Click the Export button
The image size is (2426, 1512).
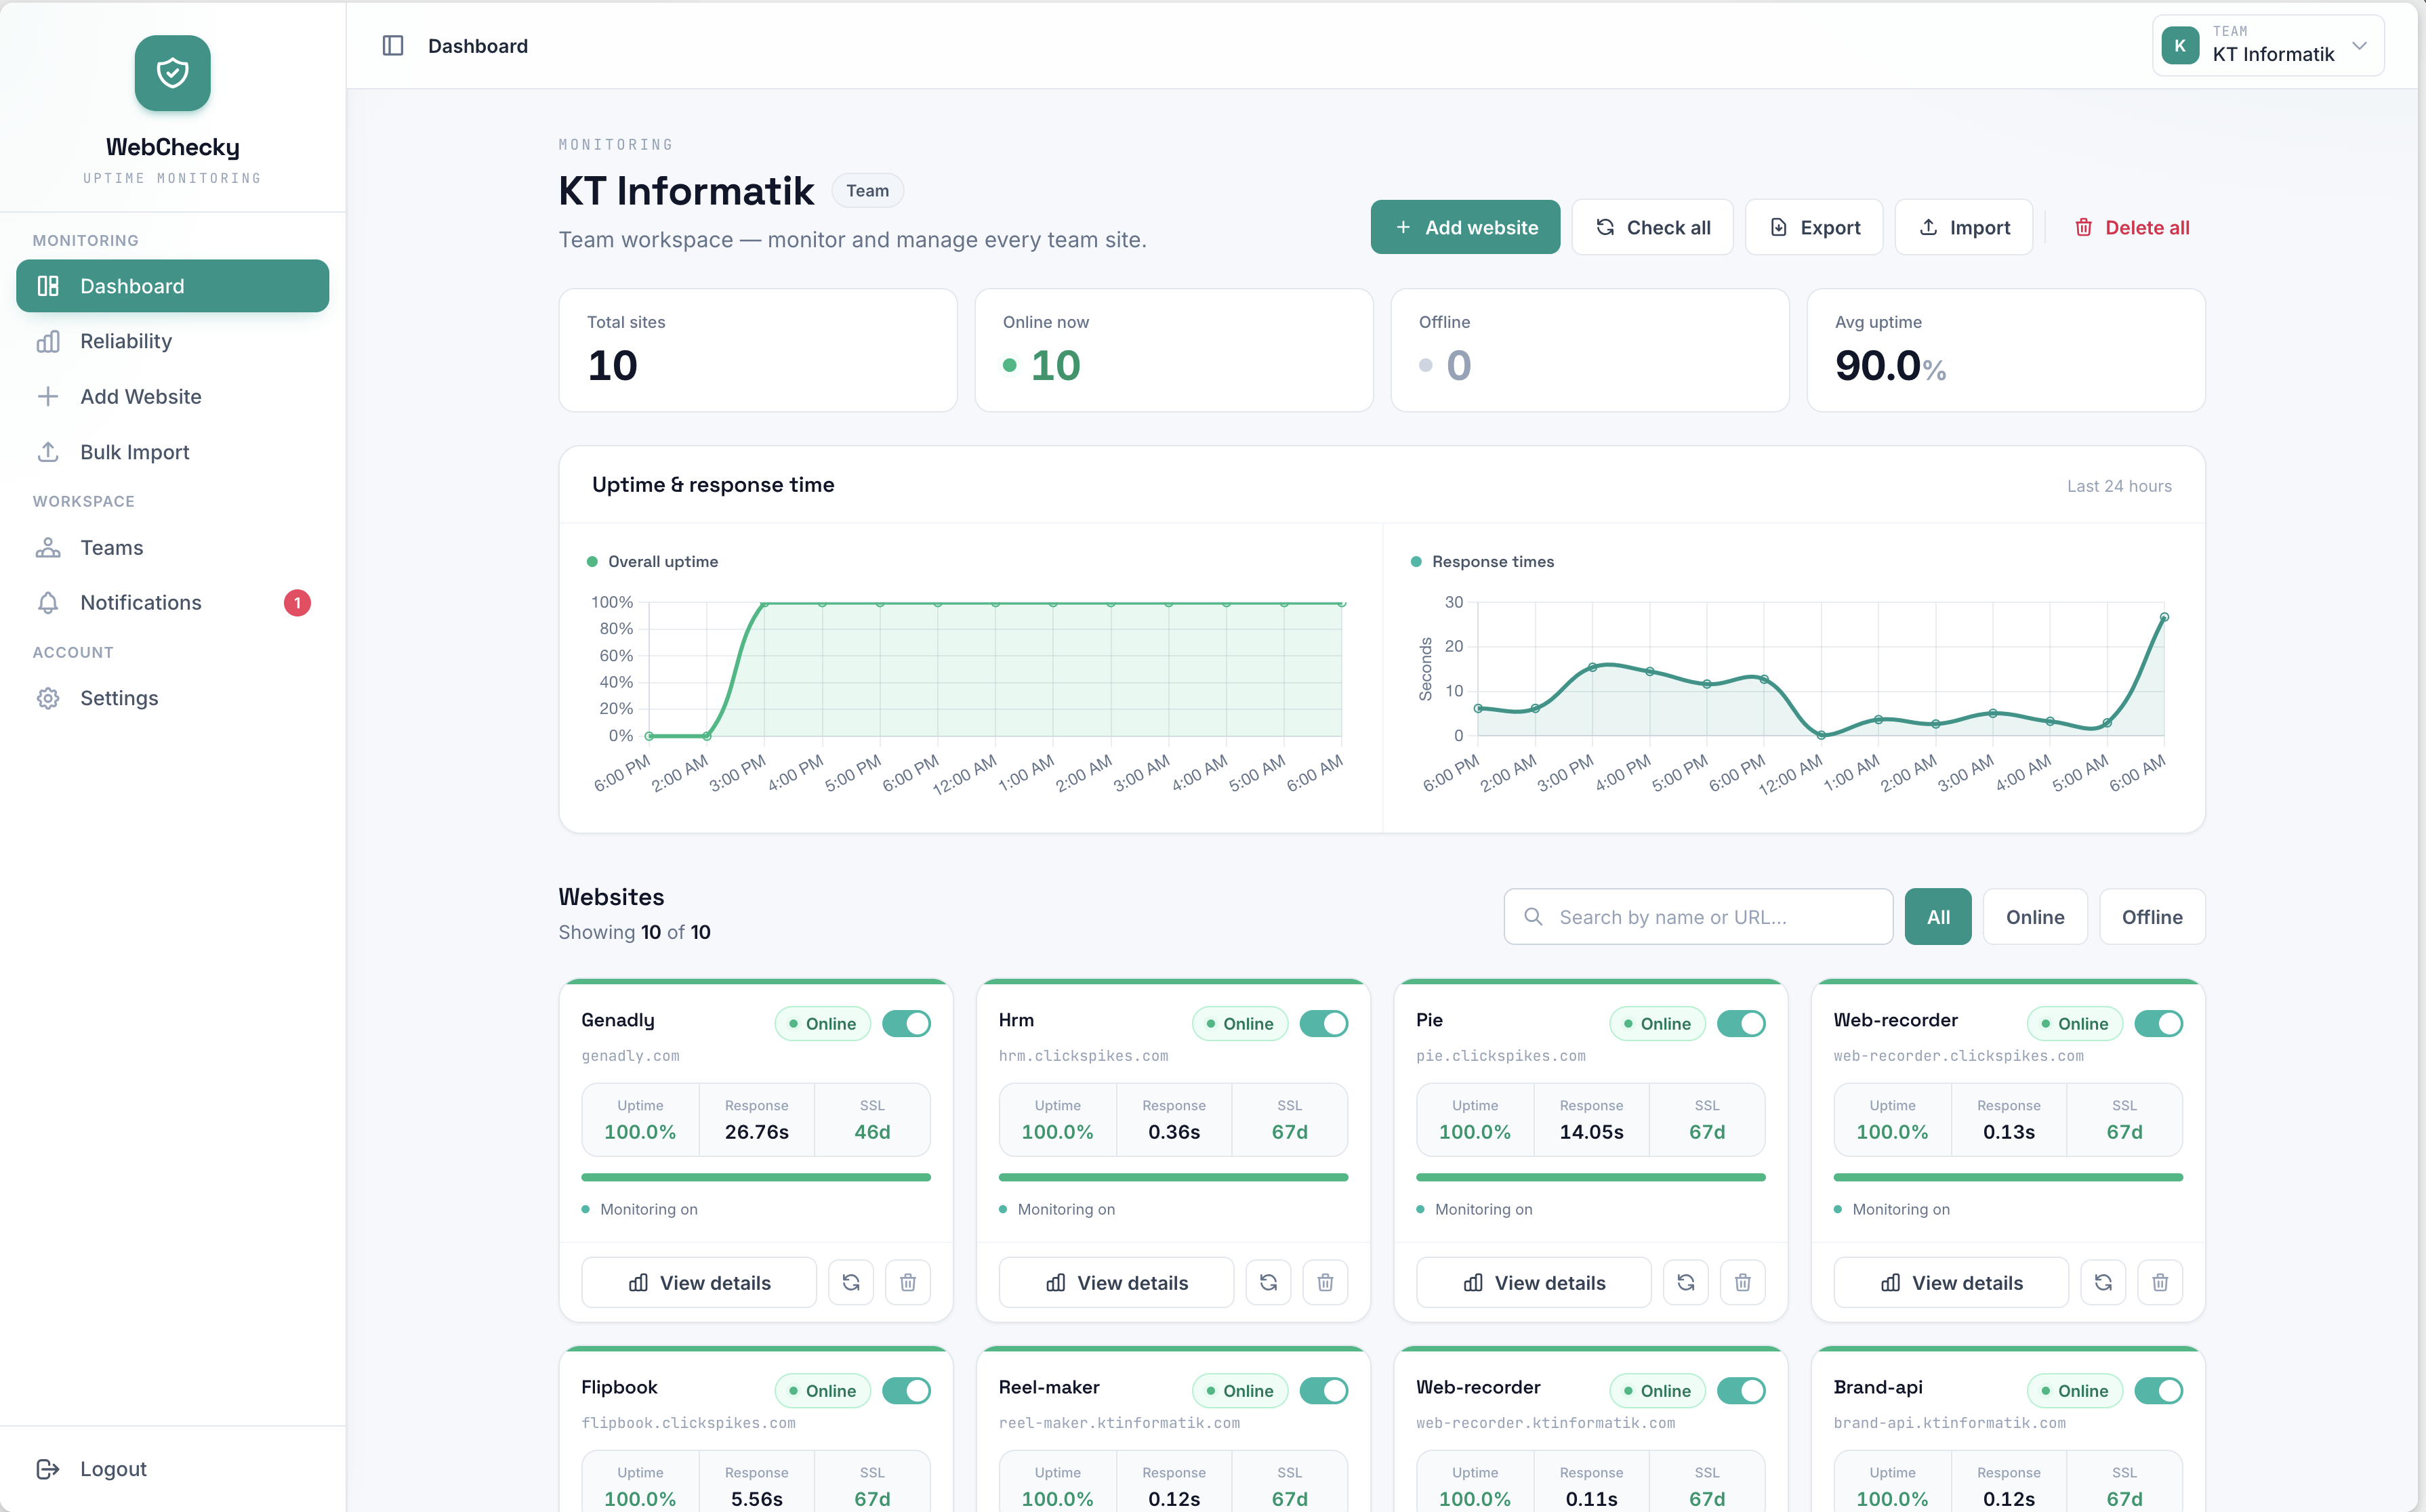1815,227
